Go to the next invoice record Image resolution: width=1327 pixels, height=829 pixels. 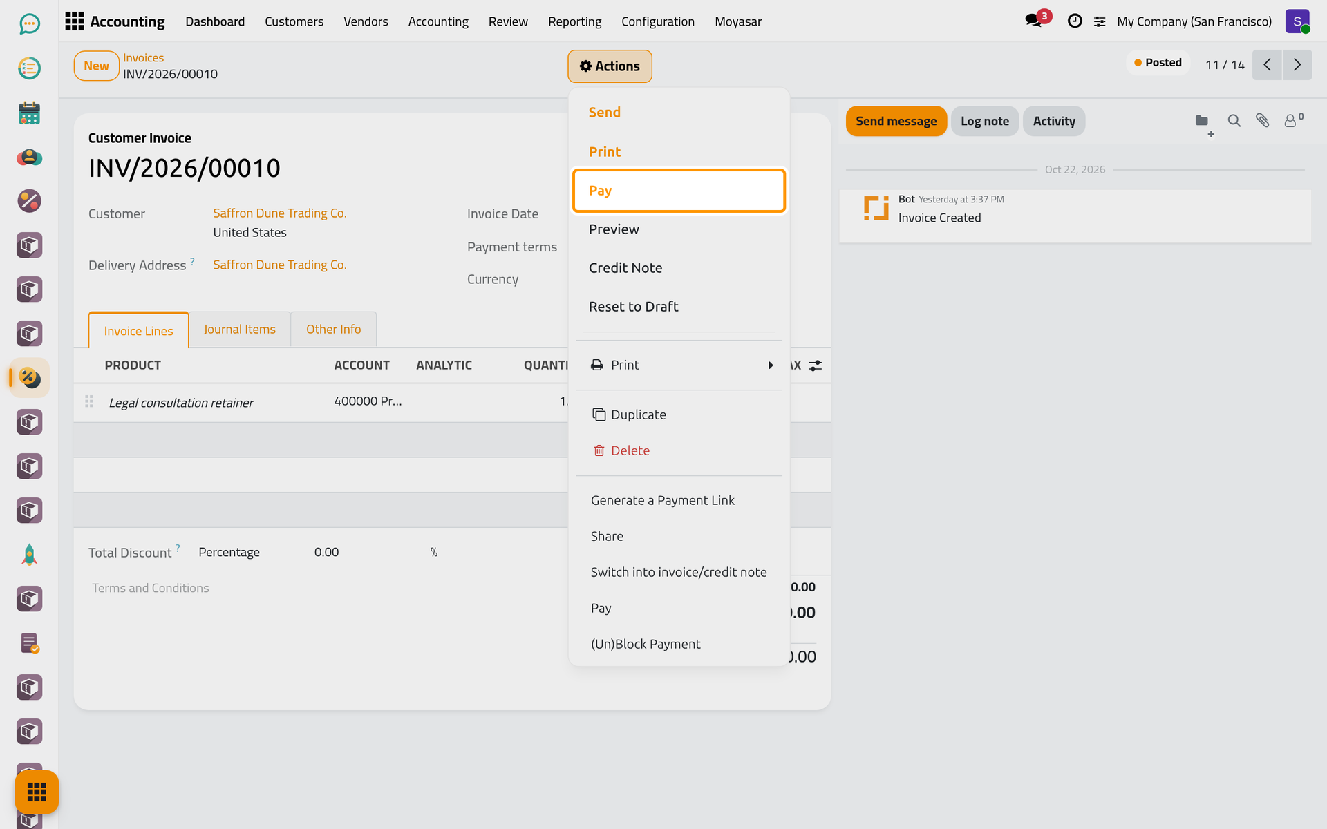coord(1297,65)
